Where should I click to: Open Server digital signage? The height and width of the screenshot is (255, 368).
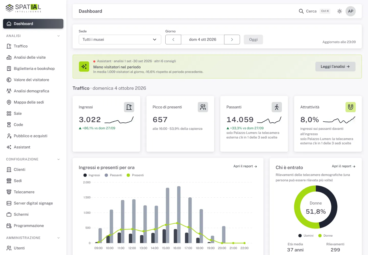[x=33, y=203]
